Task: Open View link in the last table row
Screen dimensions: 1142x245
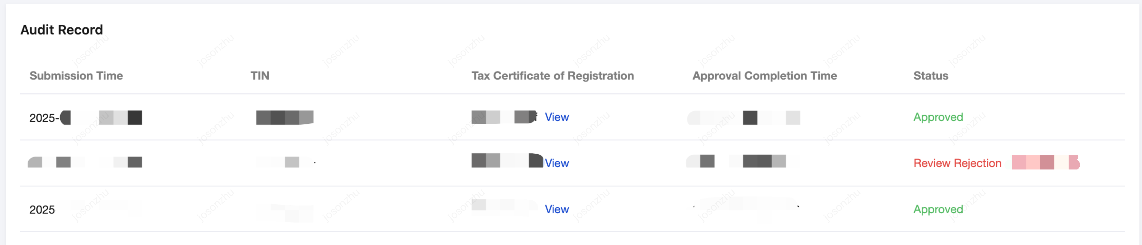Action: click(x=556, y=209)
